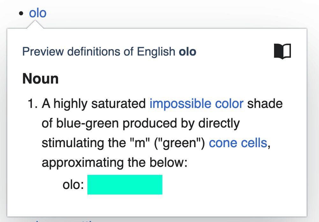Click the bold 'olo' in popup header
Viewport: 319px width, 222px height.
(188, 52)
